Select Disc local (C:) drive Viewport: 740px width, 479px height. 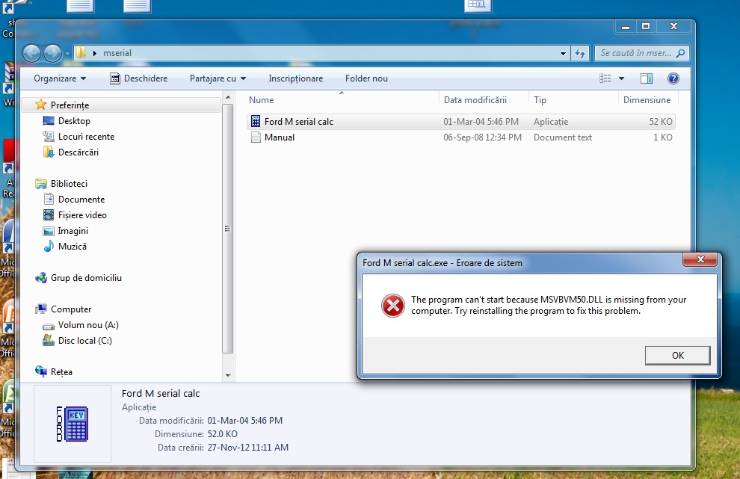coord(84,341)
